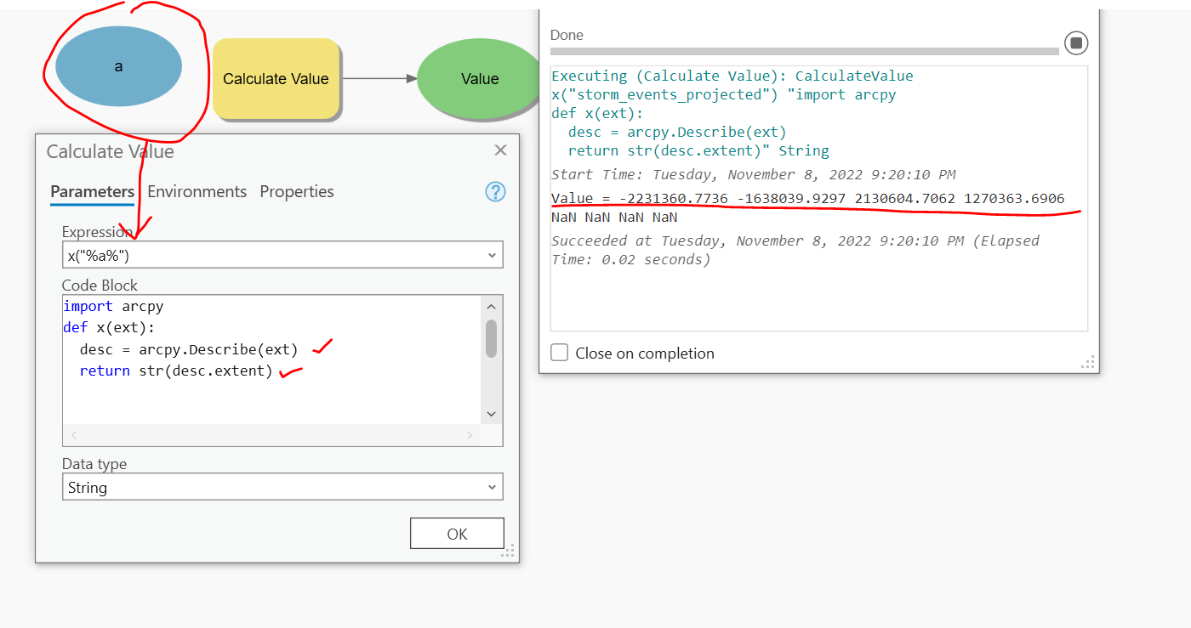Stop the running geoprocessing tool
Image resolution: width=1191 pixels, height=628 pixels.
1075,42
